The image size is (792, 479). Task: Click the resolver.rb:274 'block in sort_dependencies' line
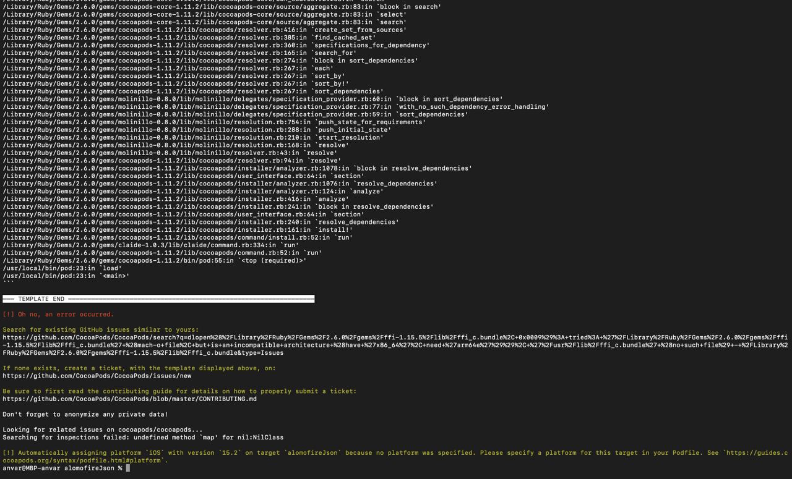[210, 61]
